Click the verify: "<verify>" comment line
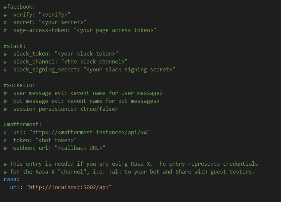Screen dimensions: 281x202 coord(37,15)
